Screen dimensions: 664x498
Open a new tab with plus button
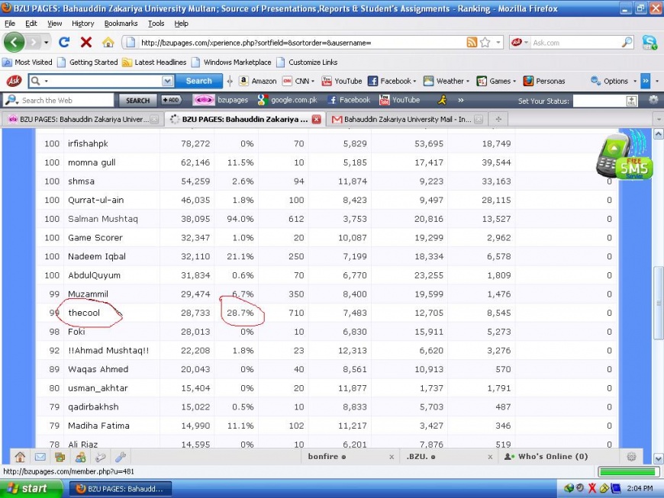pyautogui.click(x=498, y=119)
